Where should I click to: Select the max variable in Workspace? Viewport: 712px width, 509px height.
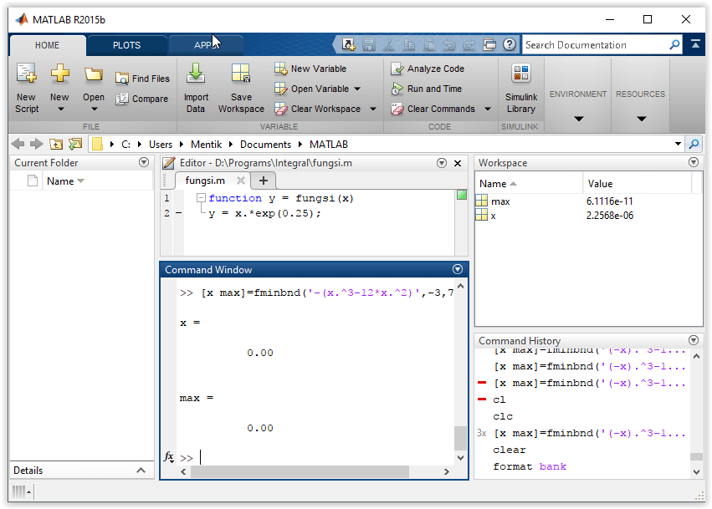(x=500, y=201)
